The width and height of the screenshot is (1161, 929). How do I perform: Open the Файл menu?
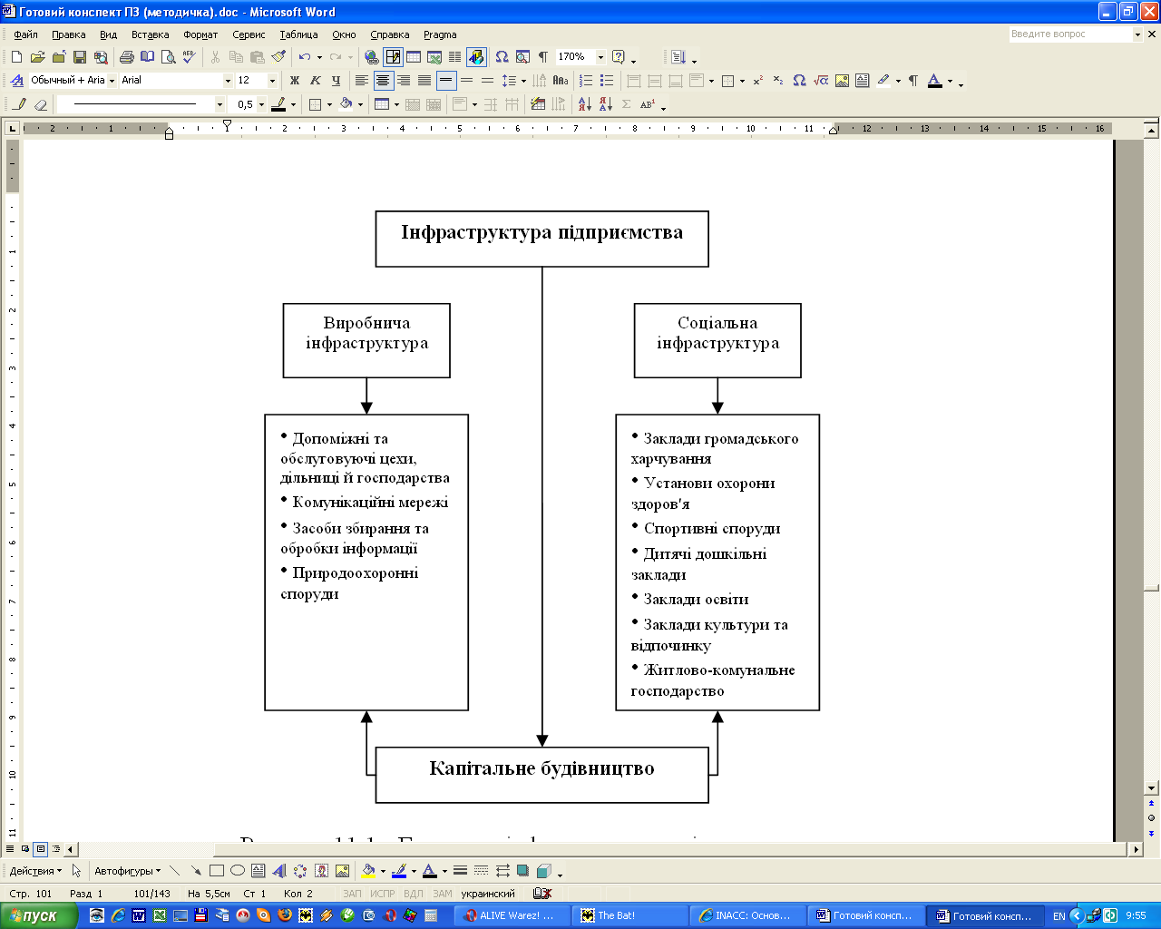[25, 34]
